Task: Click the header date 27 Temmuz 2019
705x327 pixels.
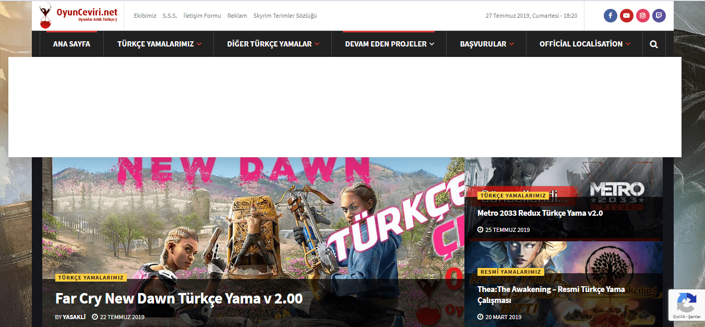Action: tap(531, 16)
